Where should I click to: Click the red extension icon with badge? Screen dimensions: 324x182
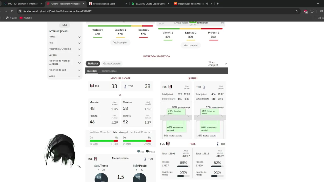[x=306, y=11]
